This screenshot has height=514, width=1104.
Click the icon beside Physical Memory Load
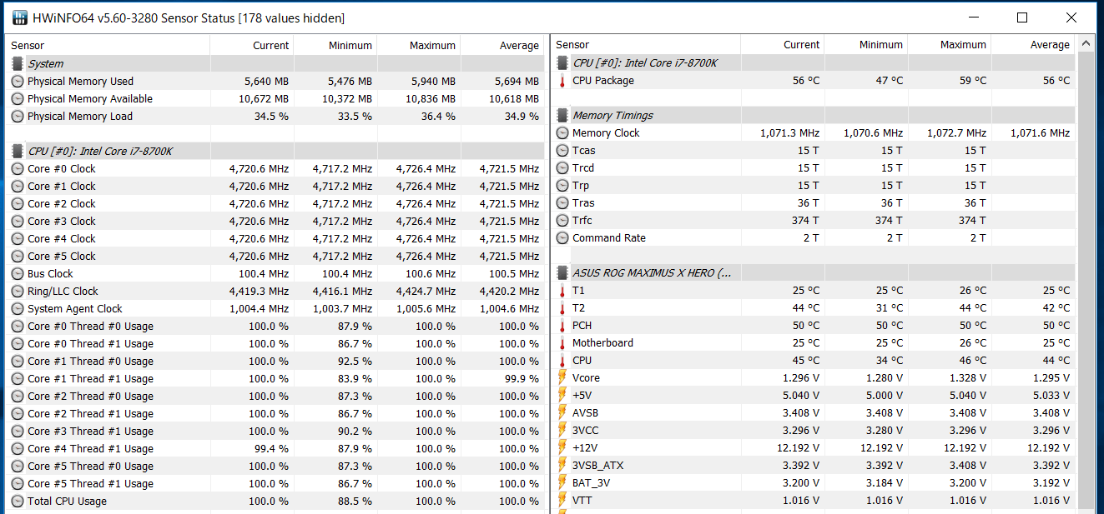pyautogui.click(x=18, y=116)
